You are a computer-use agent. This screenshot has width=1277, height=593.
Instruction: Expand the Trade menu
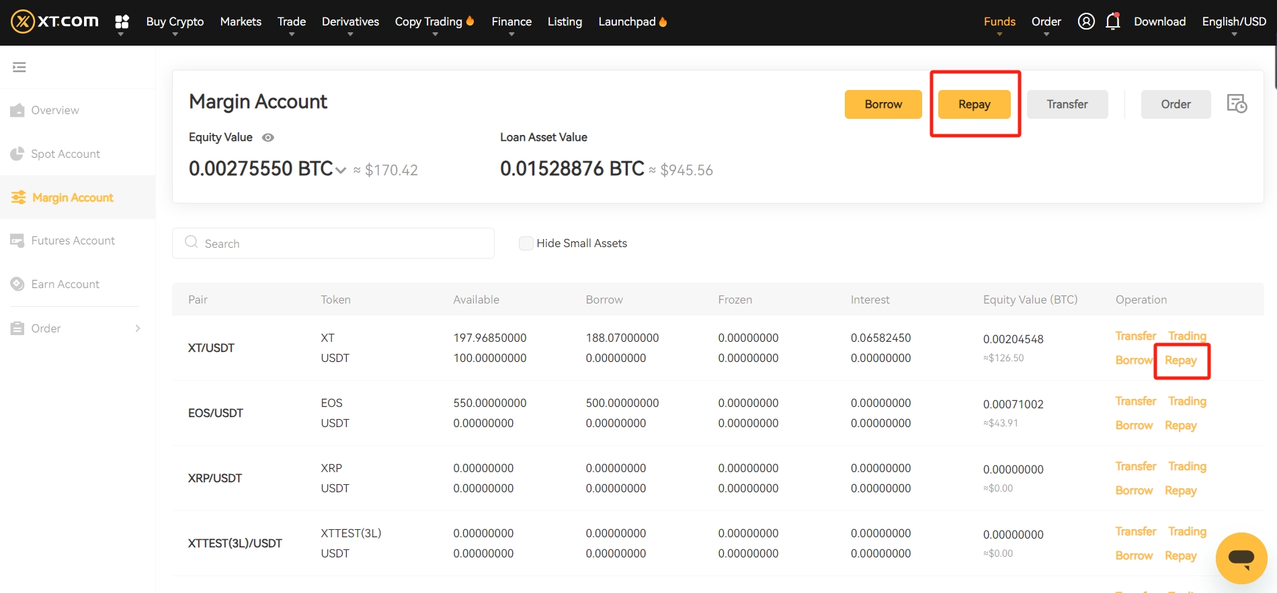pyautogui.click(x=292, y=21)
